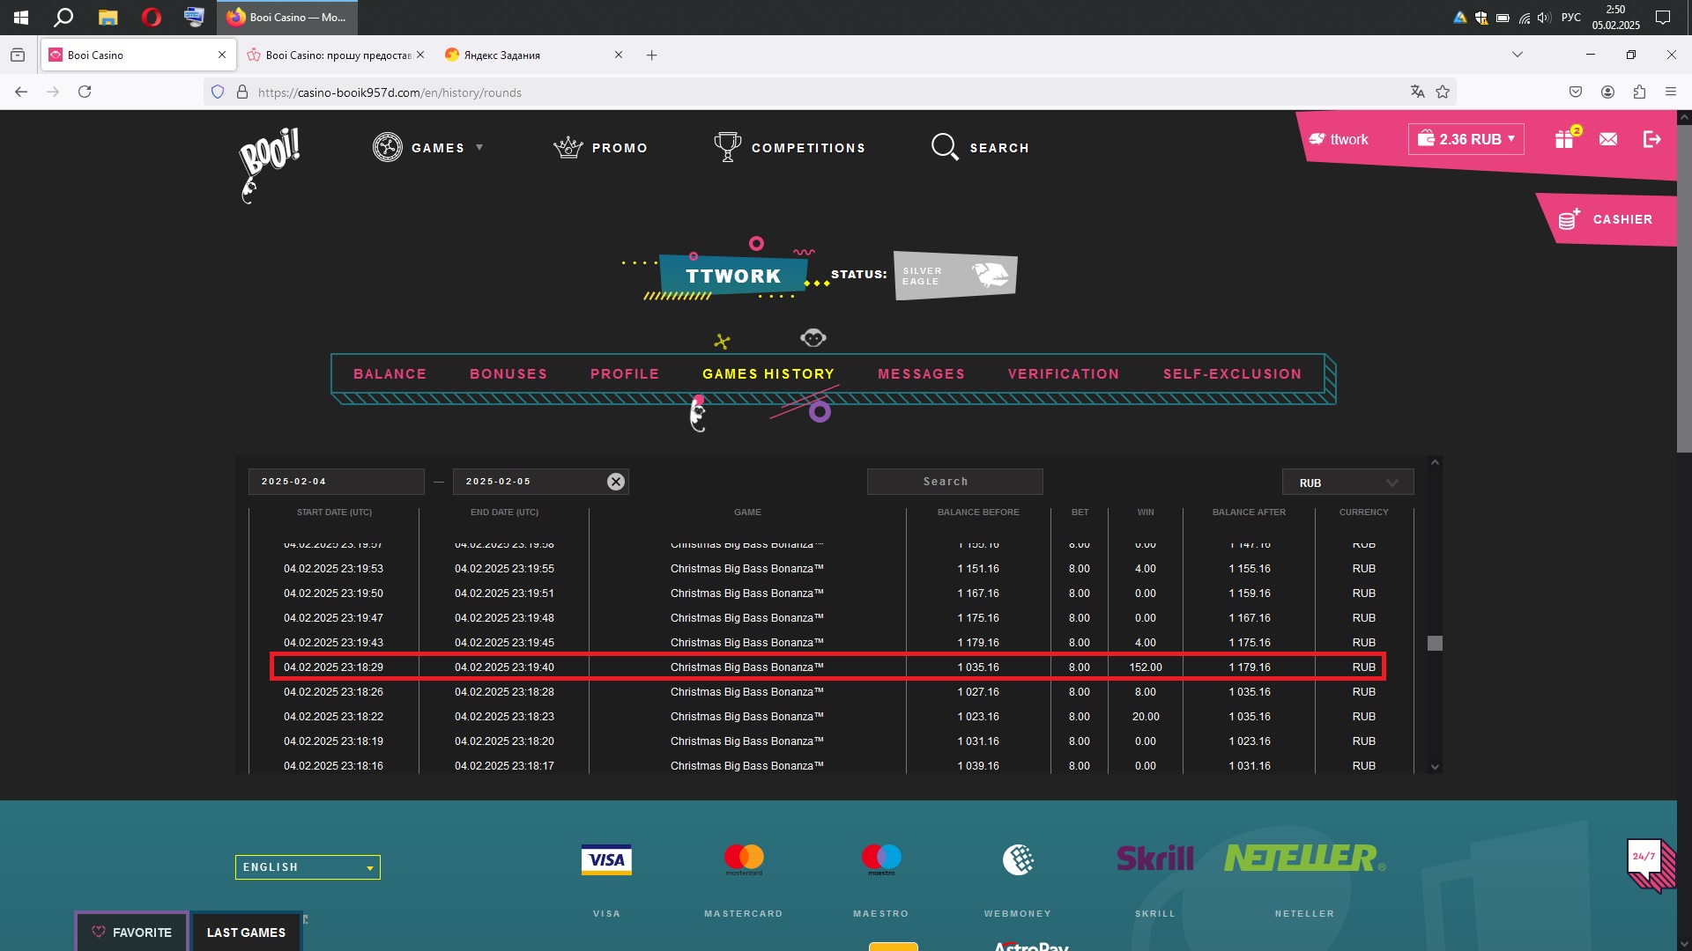Viewport: 1692px width, 951px height.
Task: Open the Competitions page
Action: point(790,148)
